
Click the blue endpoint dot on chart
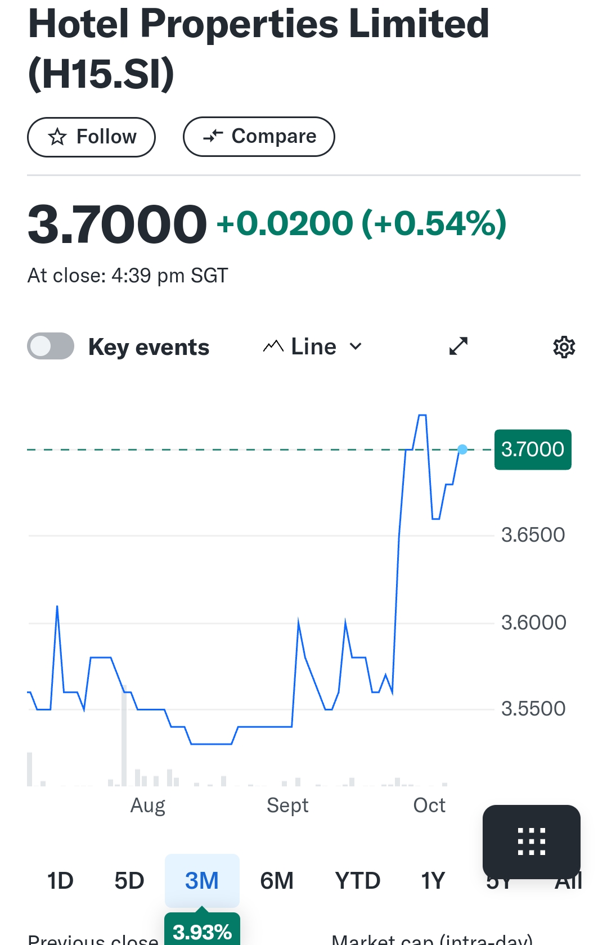coord(462,449)
